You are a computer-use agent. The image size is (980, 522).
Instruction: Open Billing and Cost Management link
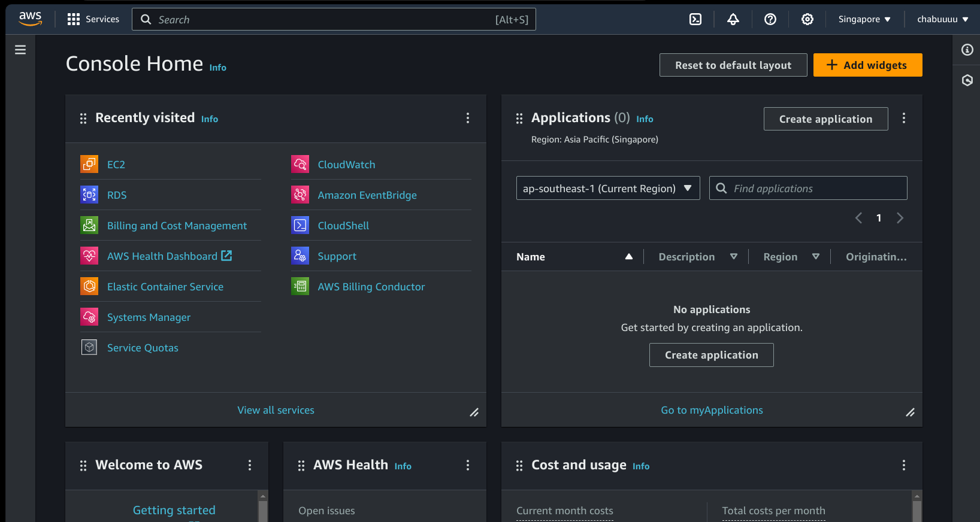point(177,226)
